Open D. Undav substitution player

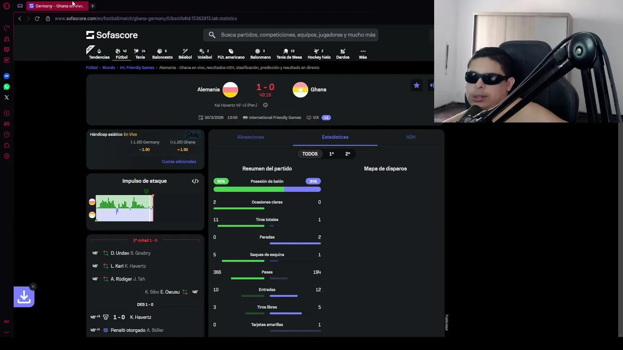pyautogui.click(x=120, y=253)
